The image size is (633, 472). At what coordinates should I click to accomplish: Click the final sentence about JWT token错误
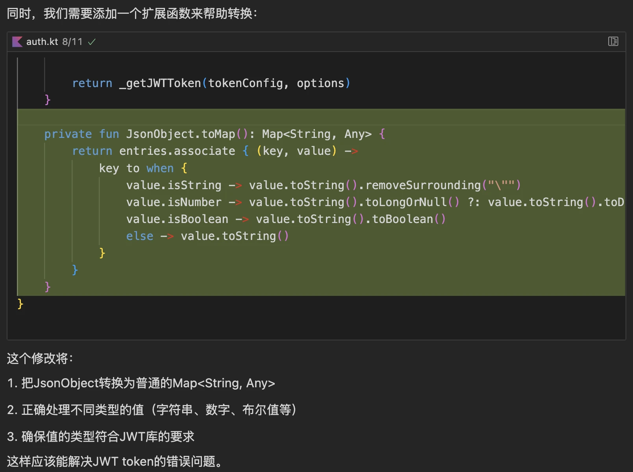pyautogui.click(x=114, y=461)
